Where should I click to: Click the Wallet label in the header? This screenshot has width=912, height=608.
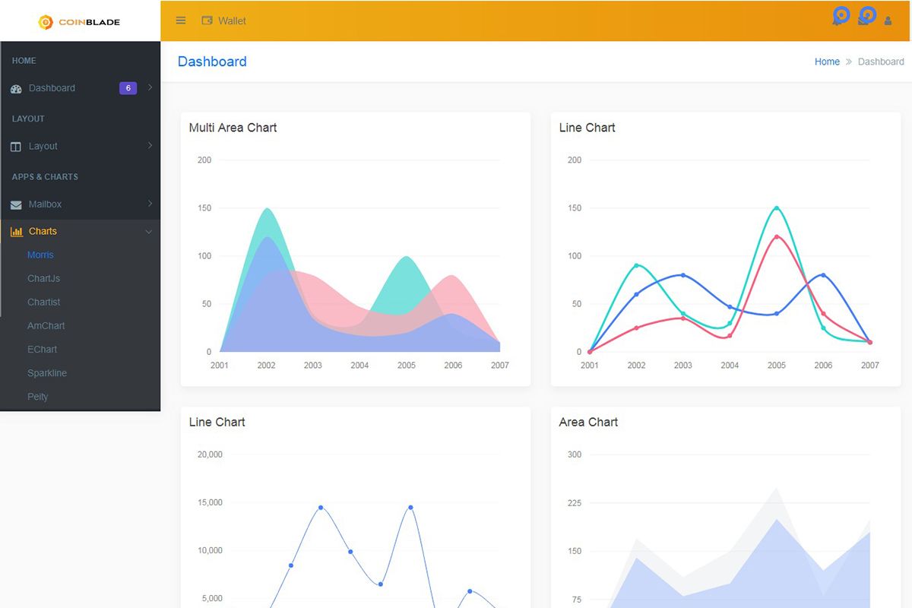(x=232, y=21)
